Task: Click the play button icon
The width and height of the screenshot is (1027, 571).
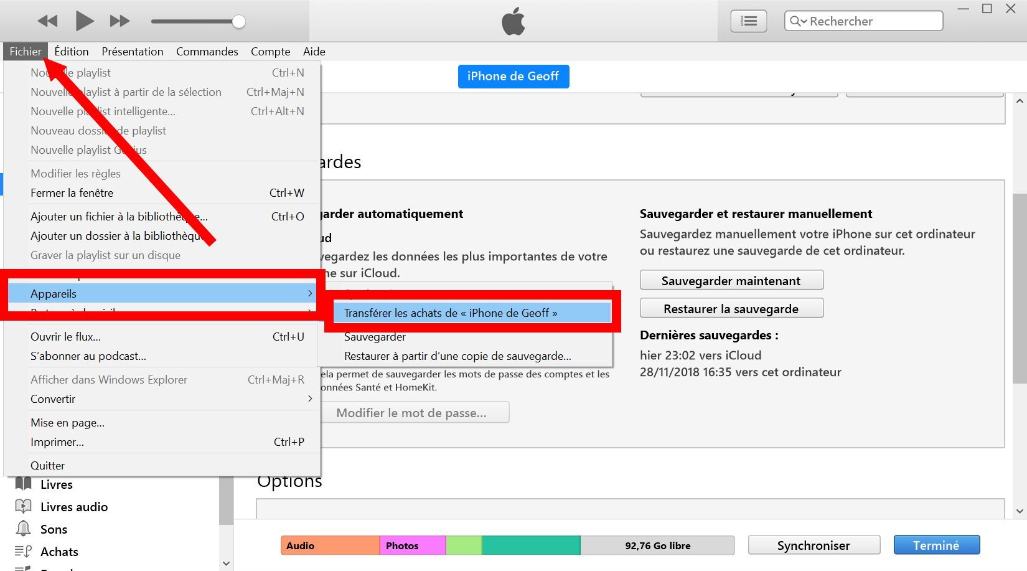Action: (x=84, y=21)
